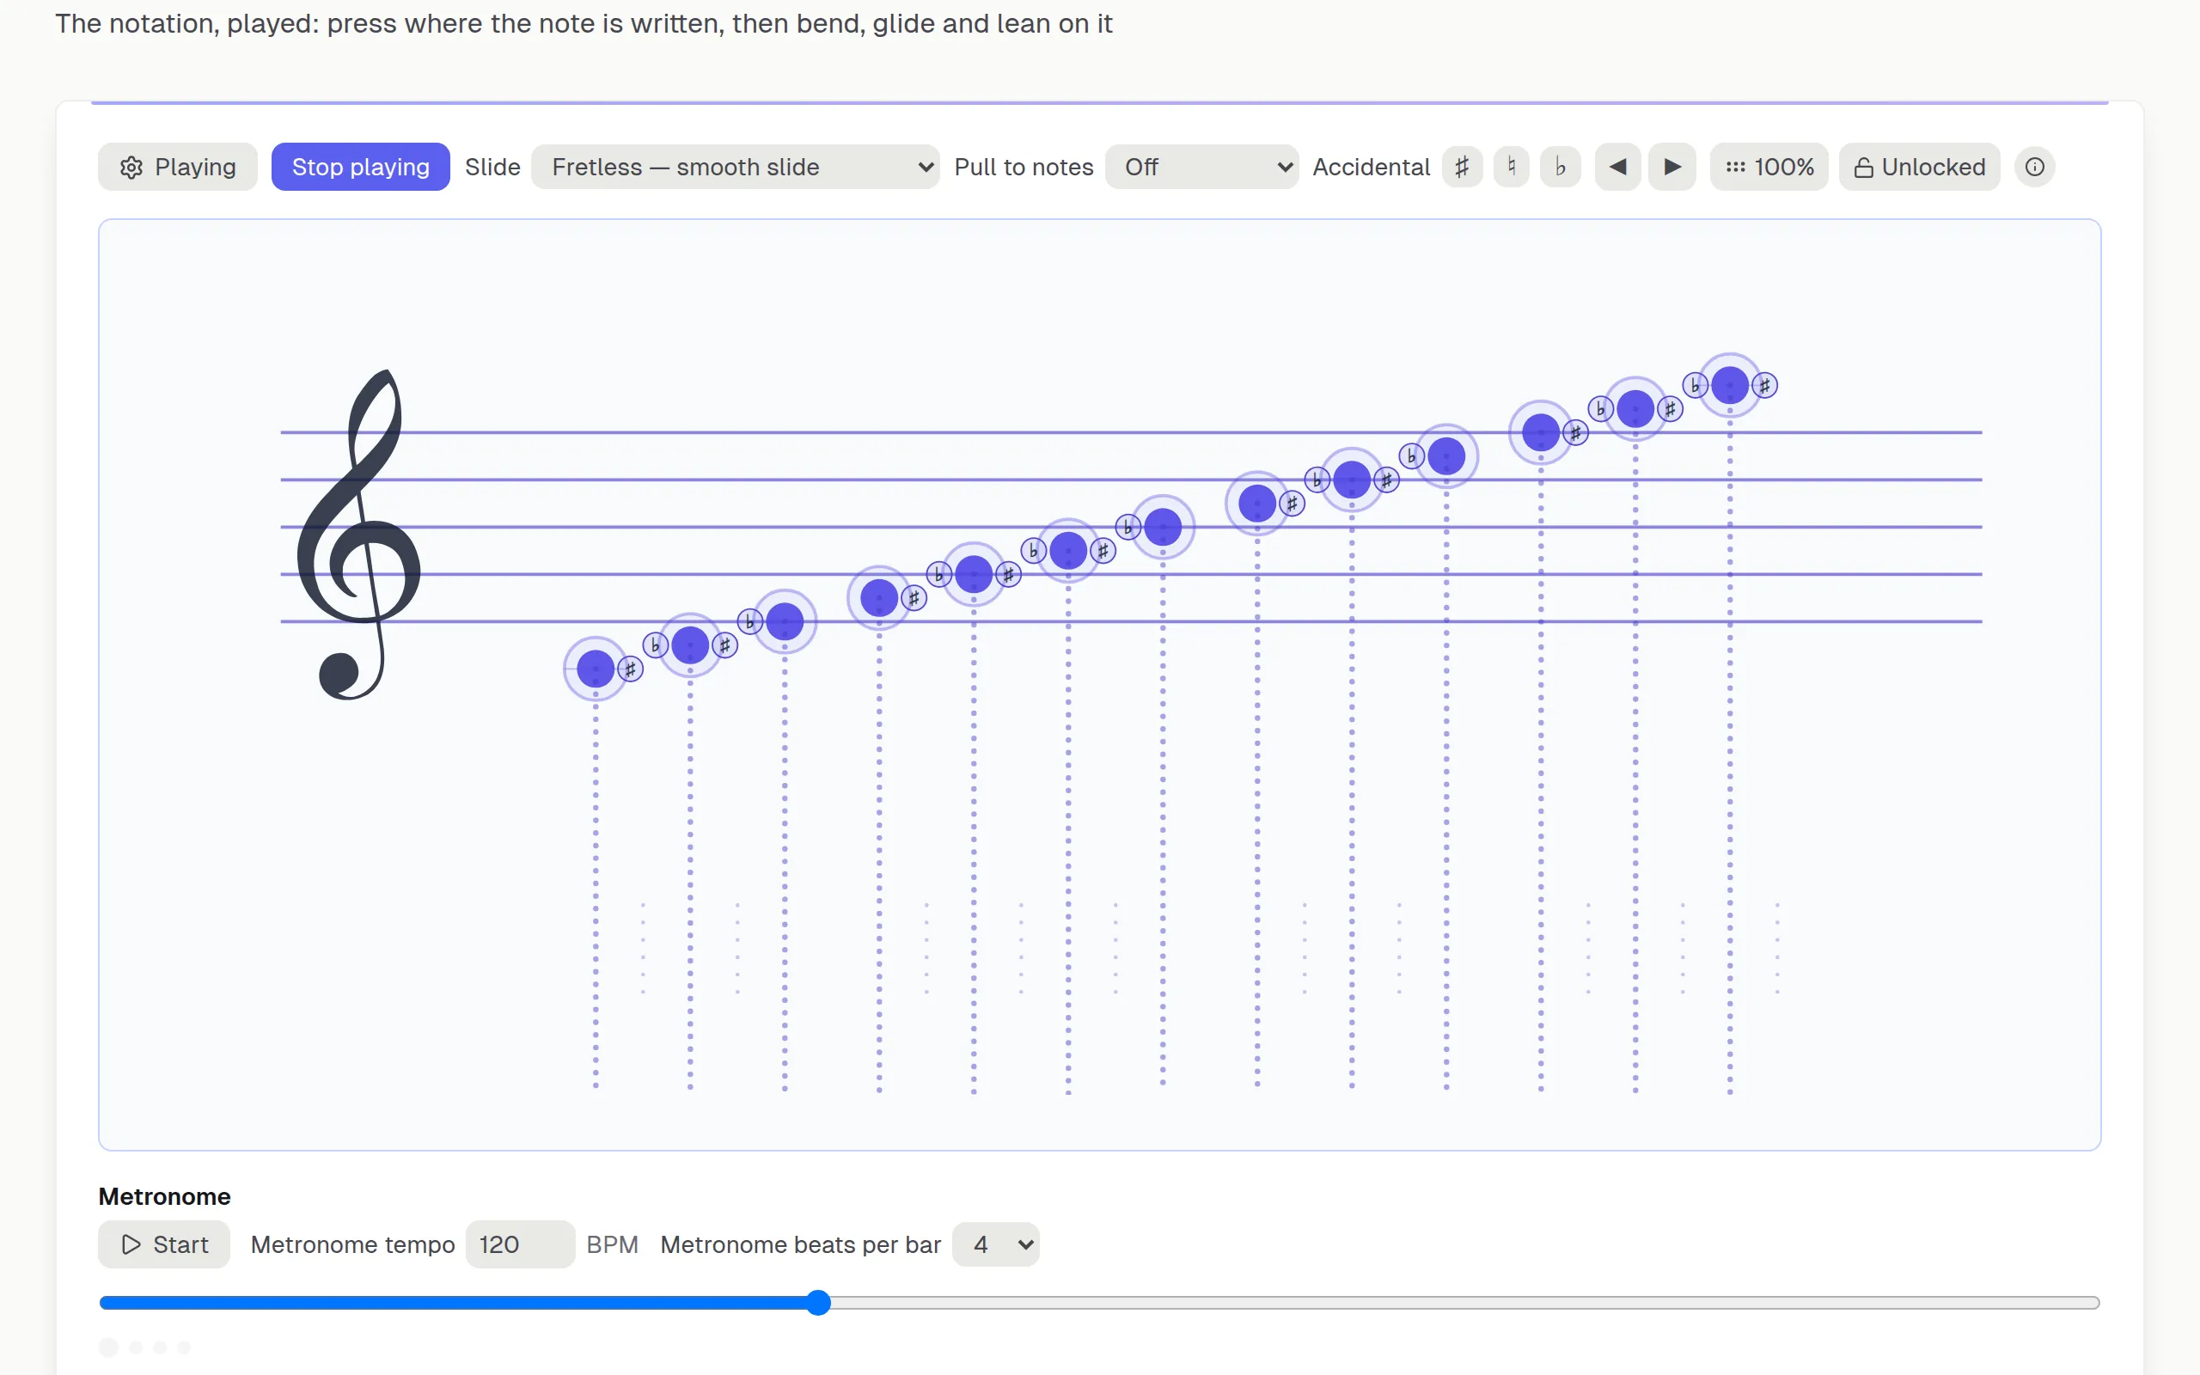Image resolution: width=2200 pixels, height=1375 pixels.
Task: Open the Playing settings gear button
Action: click(177, 167)
